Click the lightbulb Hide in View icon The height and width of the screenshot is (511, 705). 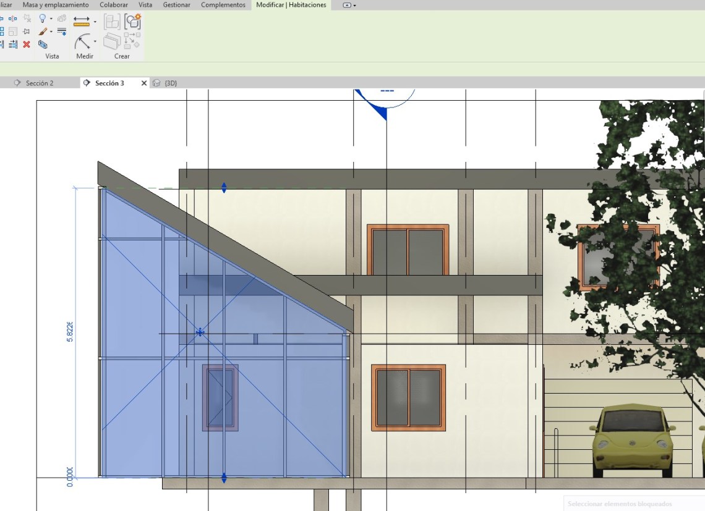[42, 19]
